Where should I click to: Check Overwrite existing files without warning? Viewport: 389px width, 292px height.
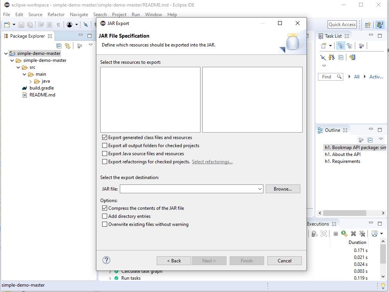pos(104,224)
